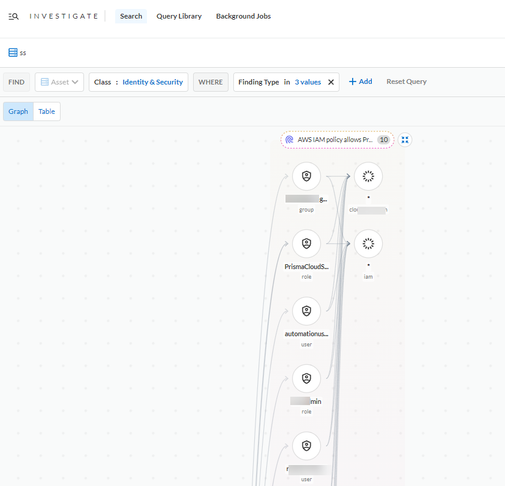Image resolution: width=505 pixels, height=486 pixels.
Task: Select the bottom user node icon
Action: click(x=306, y=446)
